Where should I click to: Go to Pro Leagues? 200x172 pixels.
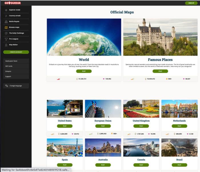coord(16,39)
